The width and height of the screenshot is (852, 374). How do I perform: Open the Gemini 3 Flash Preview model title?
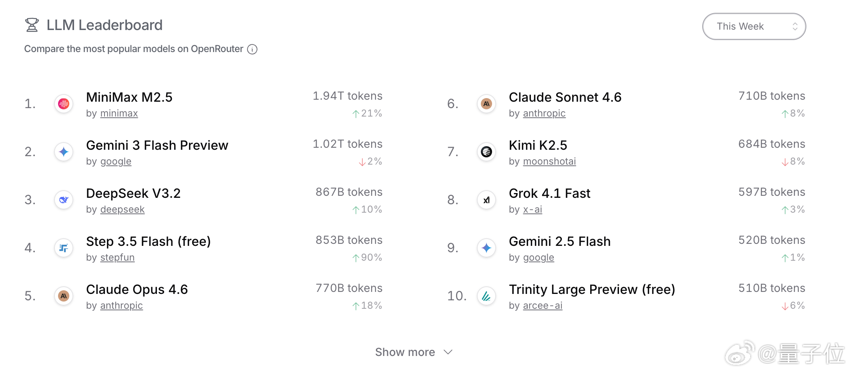[x=157, y=145]
